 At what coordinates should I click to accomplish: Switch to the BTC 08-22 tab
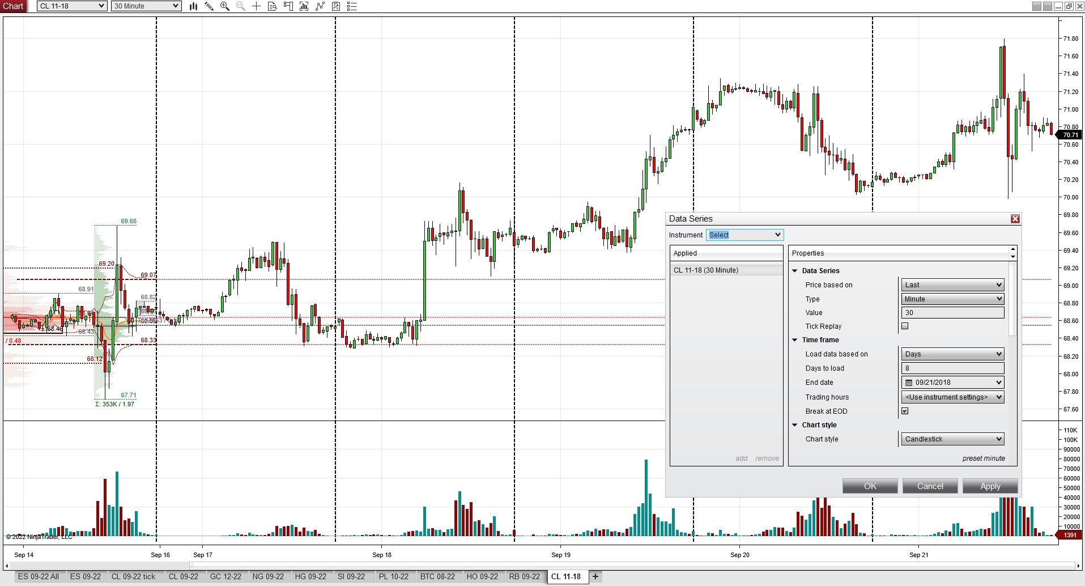[x=437, y=576]
